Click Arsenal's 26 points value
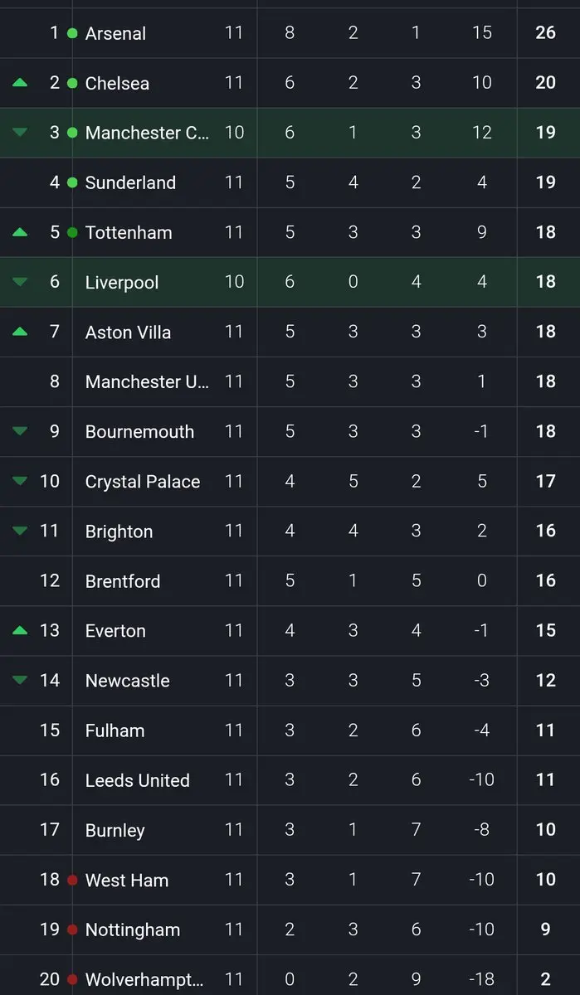This screenshot has width=580, height=995. click(x=545, y=33)
